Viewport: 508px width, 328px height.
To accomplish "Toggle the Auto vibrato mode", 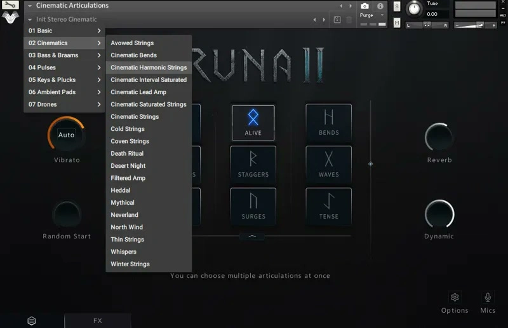I will pos(67,135).
